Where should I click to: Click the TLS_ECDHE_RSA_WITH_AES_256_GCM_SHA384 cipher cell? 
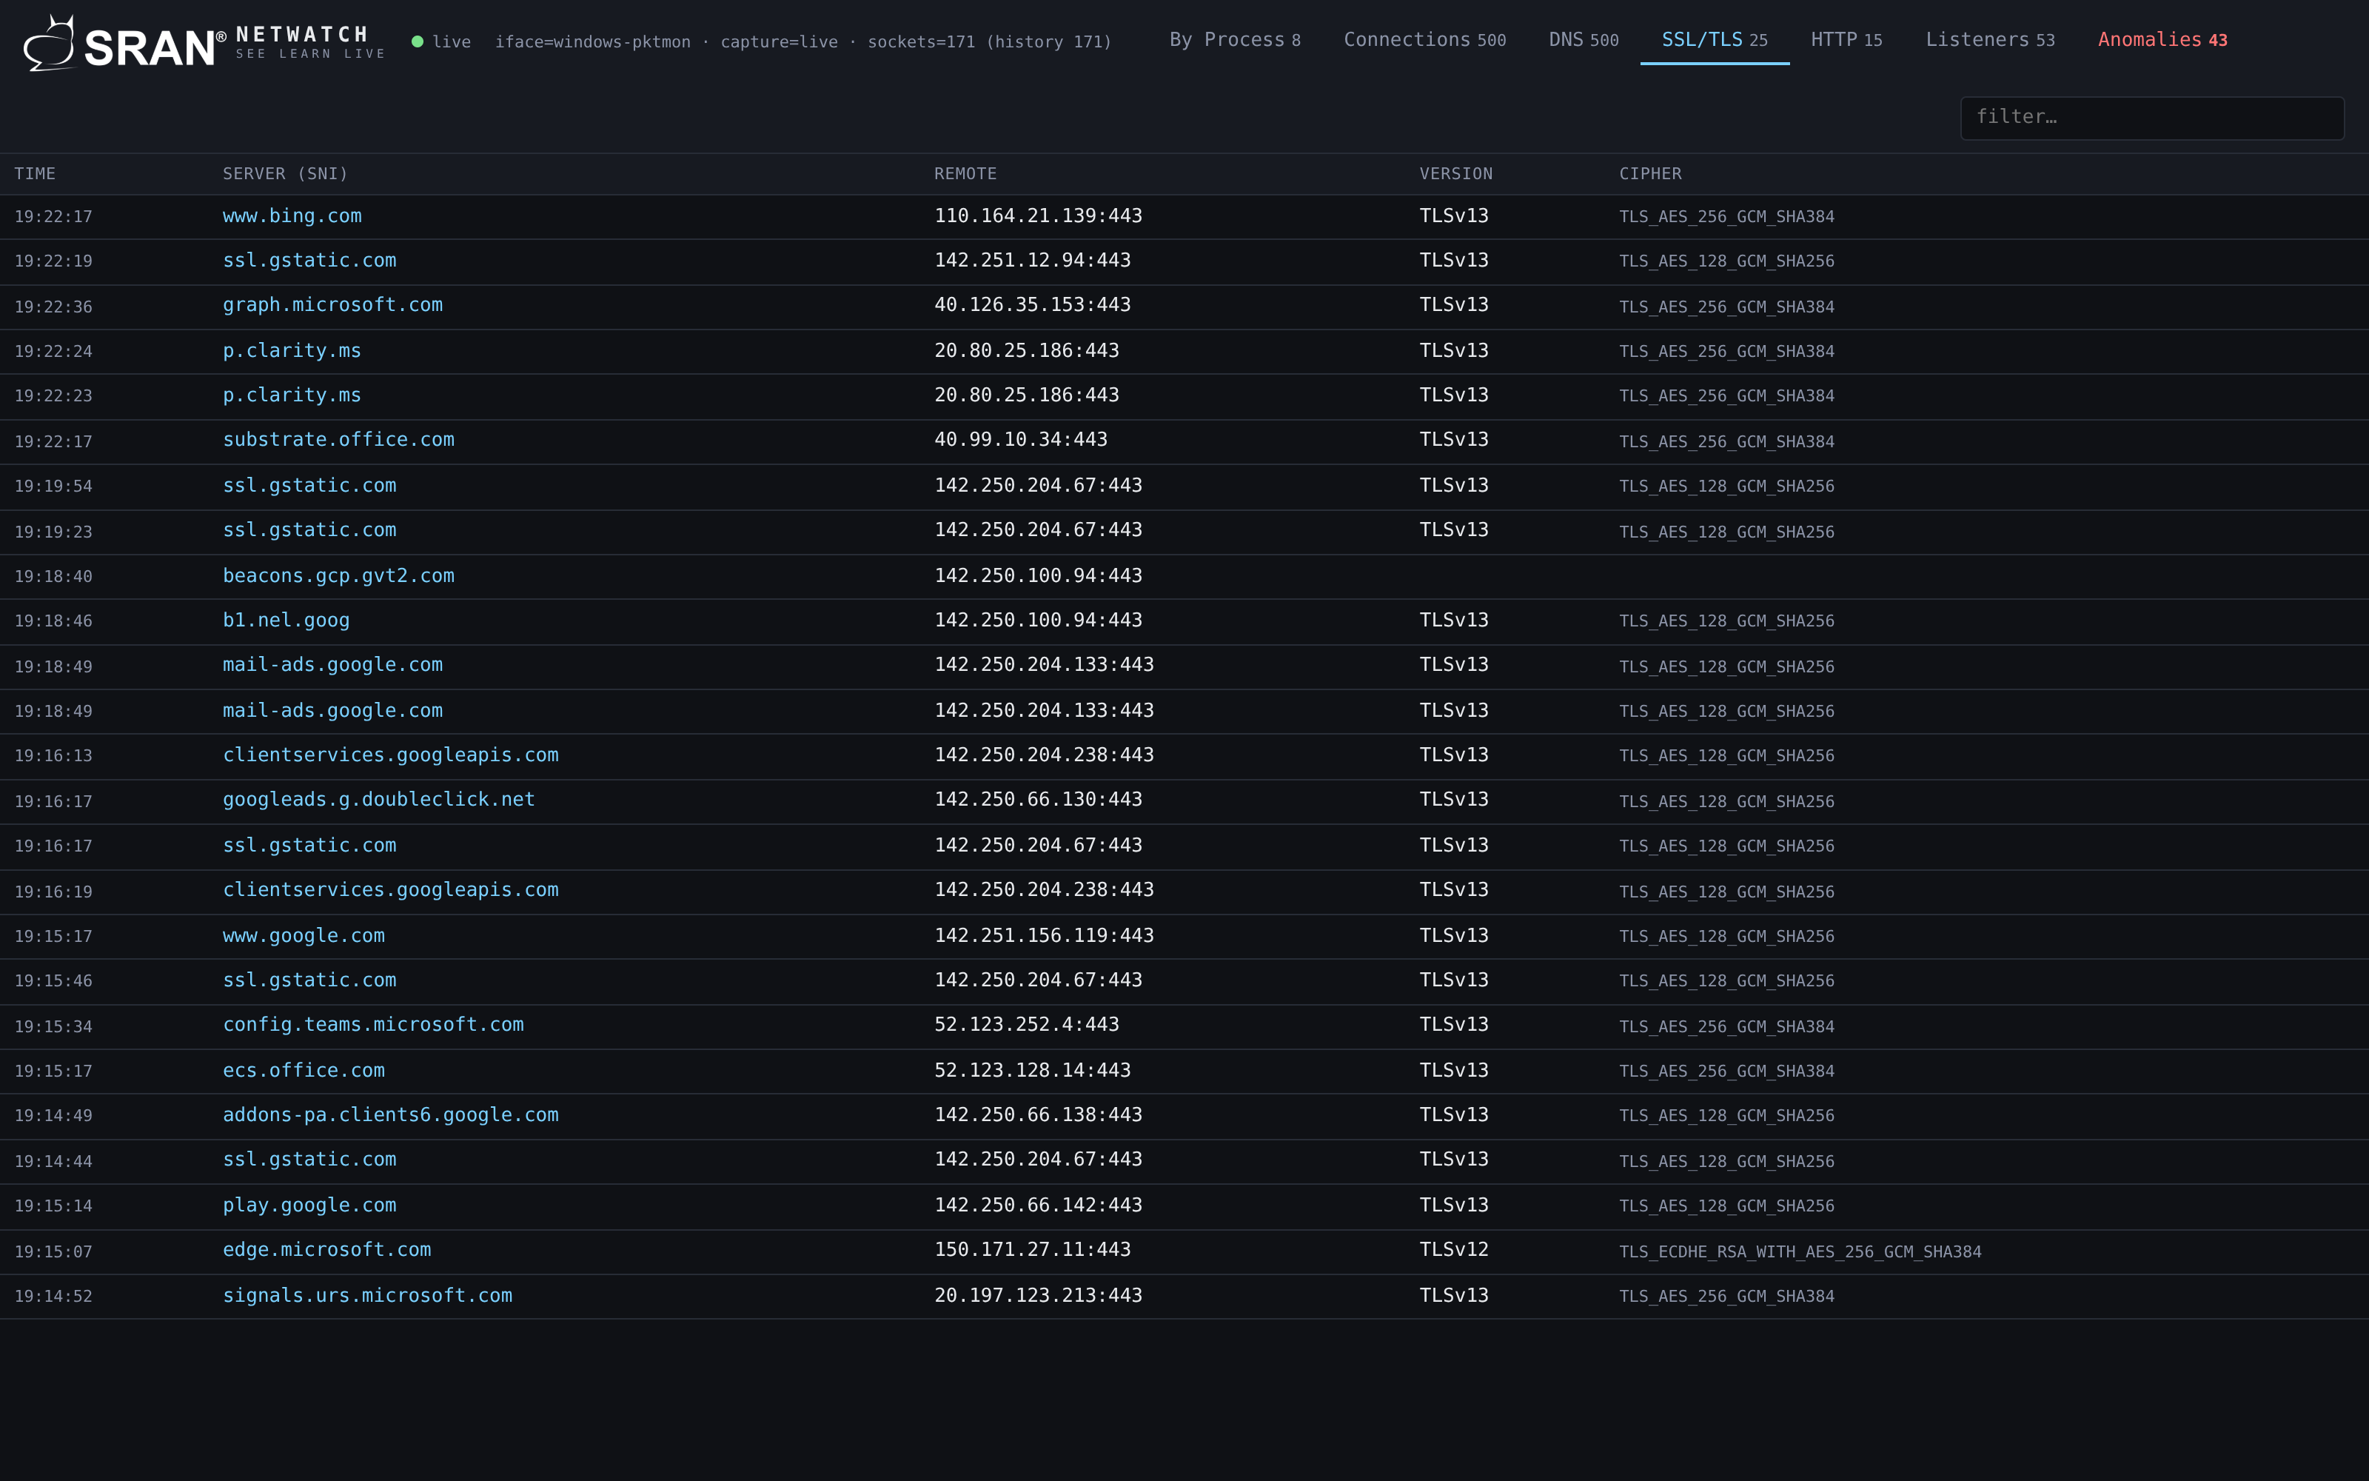click(x=1800, y=1251)
